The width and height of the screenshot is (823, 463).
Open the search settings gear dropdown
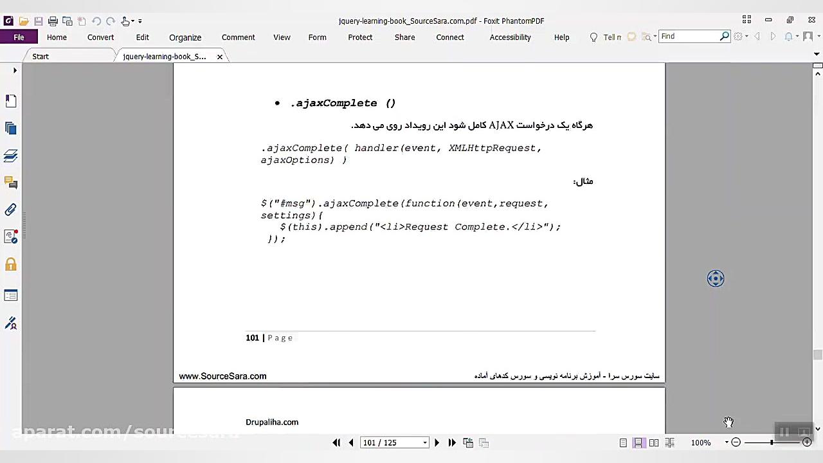[740, 37]
